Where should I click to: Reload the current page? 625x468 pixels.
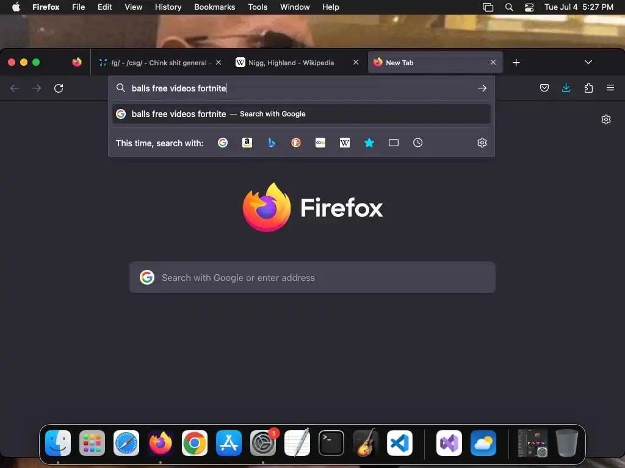pyautogui.click(x=59, y=88)
